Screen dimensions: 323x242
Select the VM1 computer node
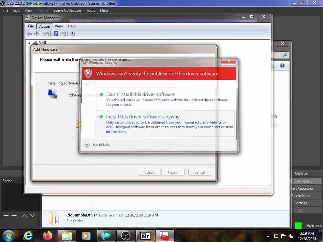(x=43, y=43)
